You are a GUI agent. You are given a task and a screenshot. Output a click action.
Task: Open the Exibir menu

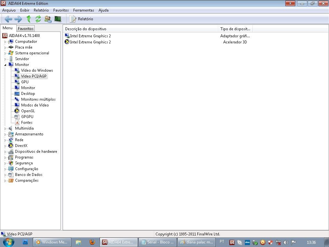point(25,10)
